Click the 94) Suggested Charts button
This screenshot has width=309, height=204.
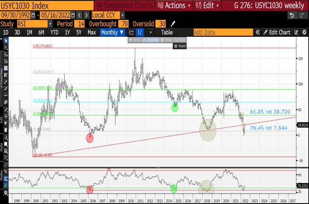click(124, 5)
